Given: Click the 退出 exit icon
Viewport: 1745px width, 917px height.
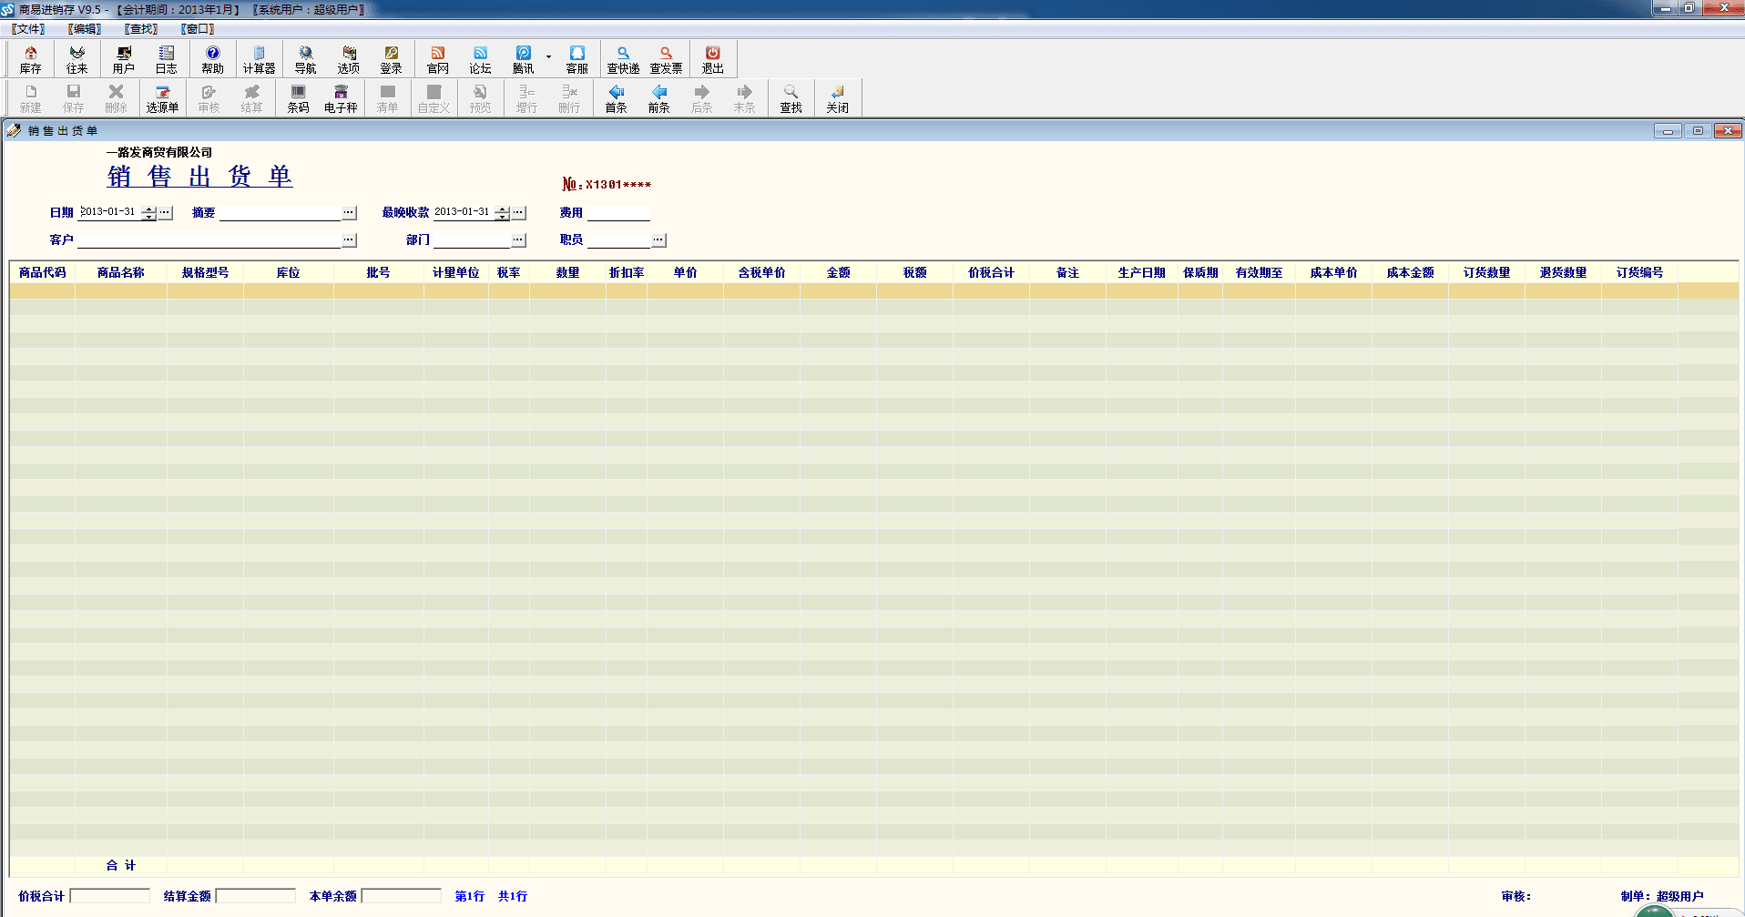Looking at the screenshot, I should tap(712, 59).
